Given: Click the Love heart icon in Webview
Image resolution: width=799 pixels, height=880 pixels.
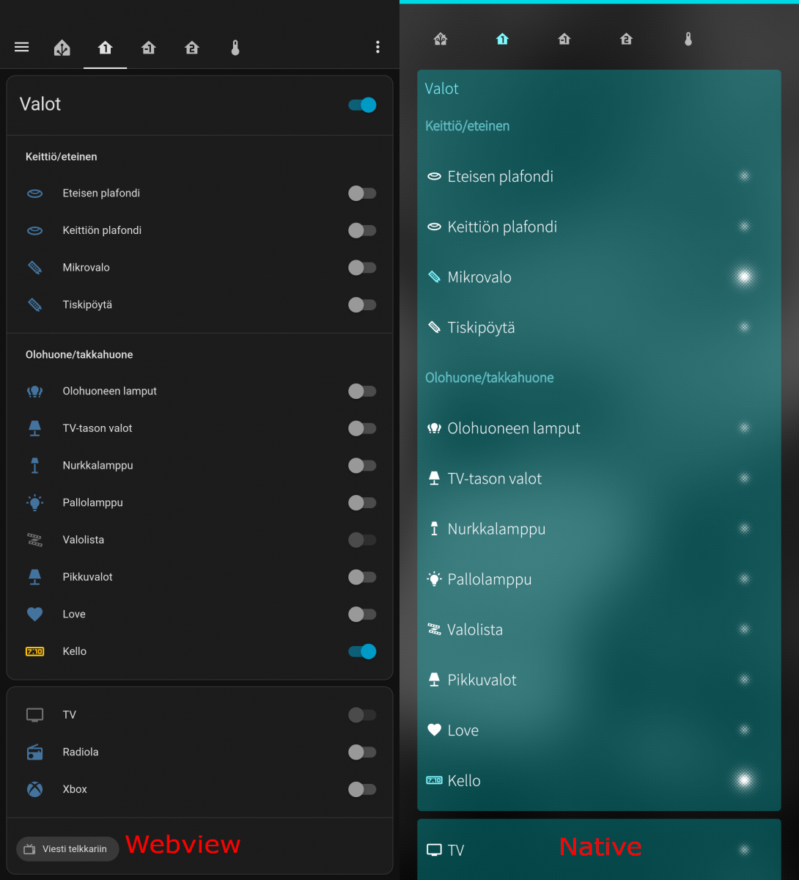Looking at the screenshot, I should [34, 614].
